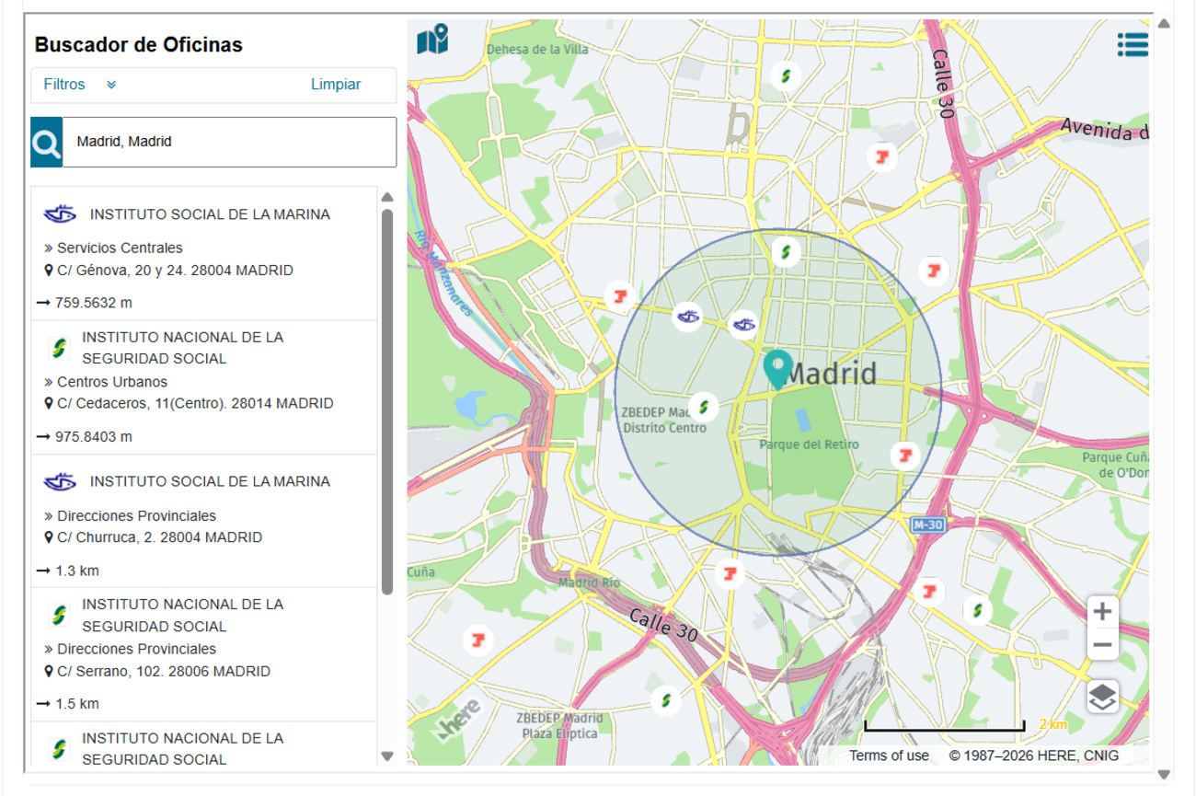Click the Limpiar link to clear filters
Image resolution: width=1196 pixels, height=796 pixels.
(337, 84)
